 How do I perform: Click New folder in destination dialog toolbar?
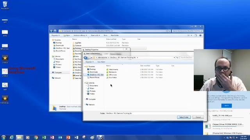click(101, 62)
